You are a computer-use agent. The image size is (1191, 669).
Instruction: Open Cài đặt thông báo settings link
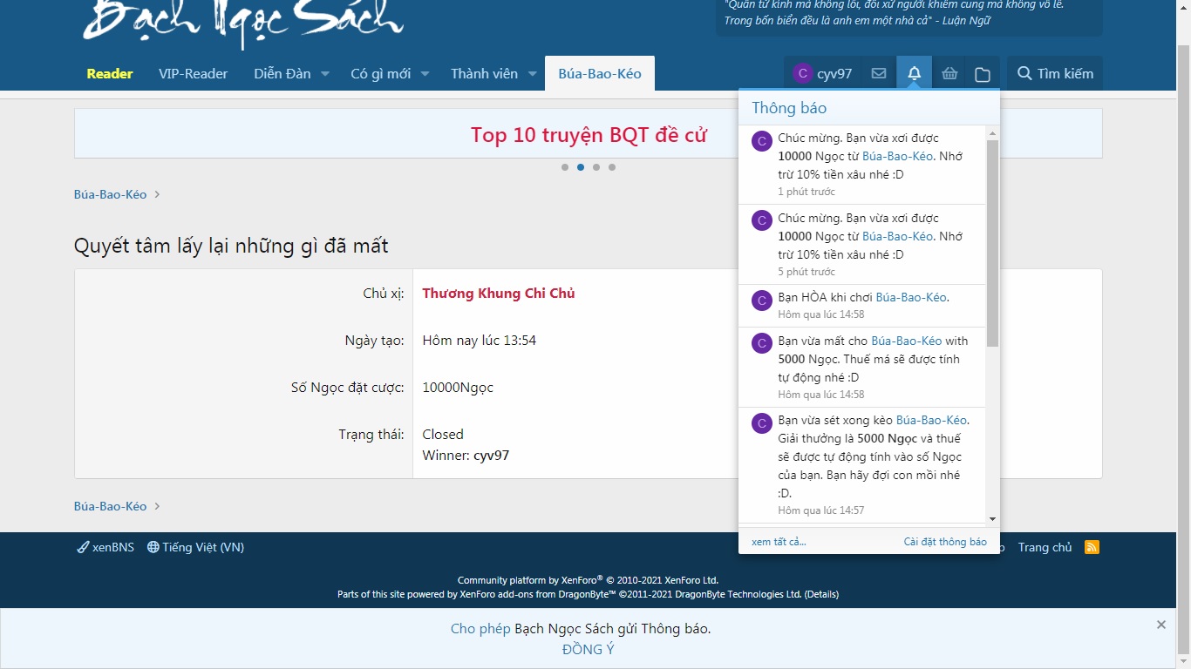pyautogui.click(x=945, y=542)
